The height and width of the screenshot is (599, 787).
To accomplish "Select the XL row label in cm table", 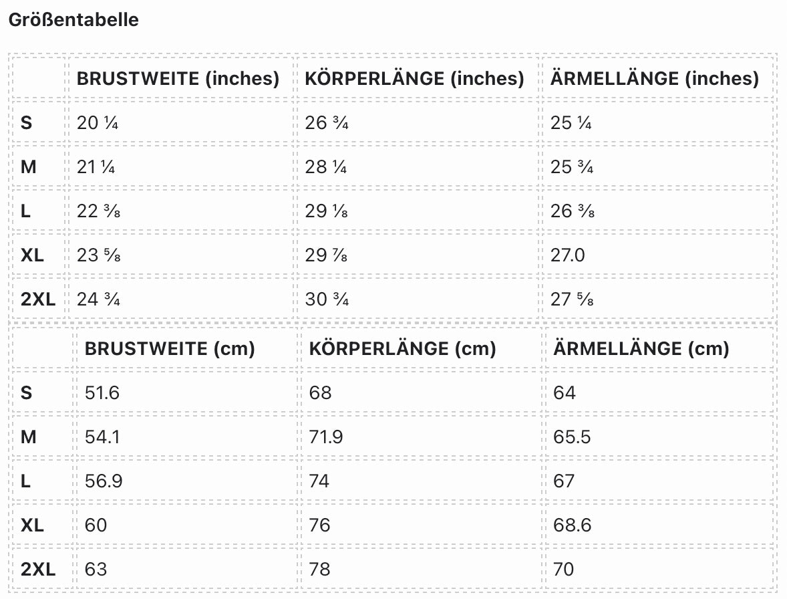I will click(x=32, y=525).
